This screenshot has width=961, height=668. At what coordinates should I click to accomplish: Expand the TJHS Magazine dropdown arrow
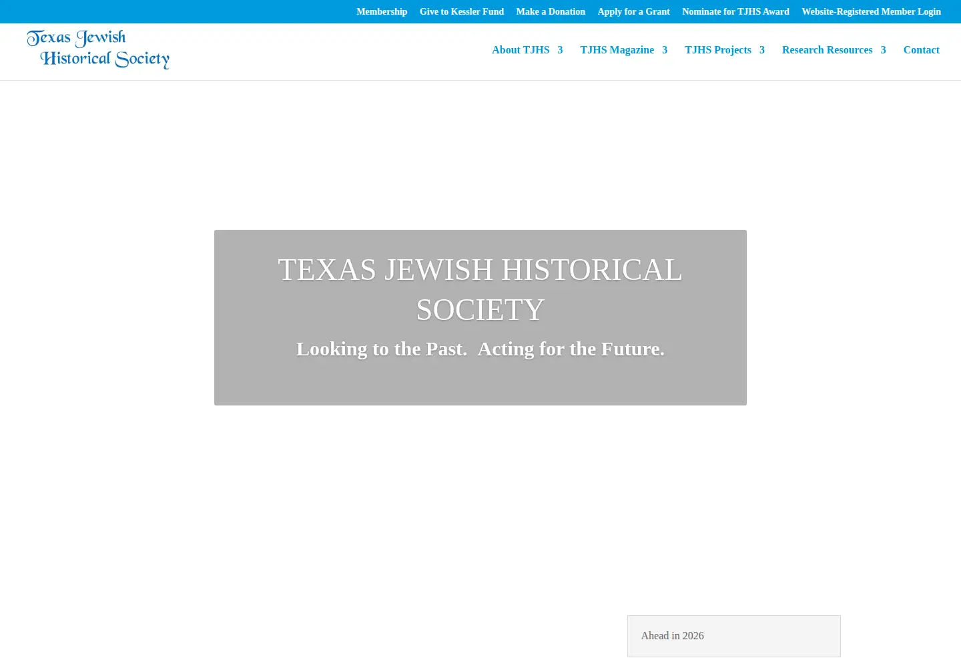coord(665,50)
